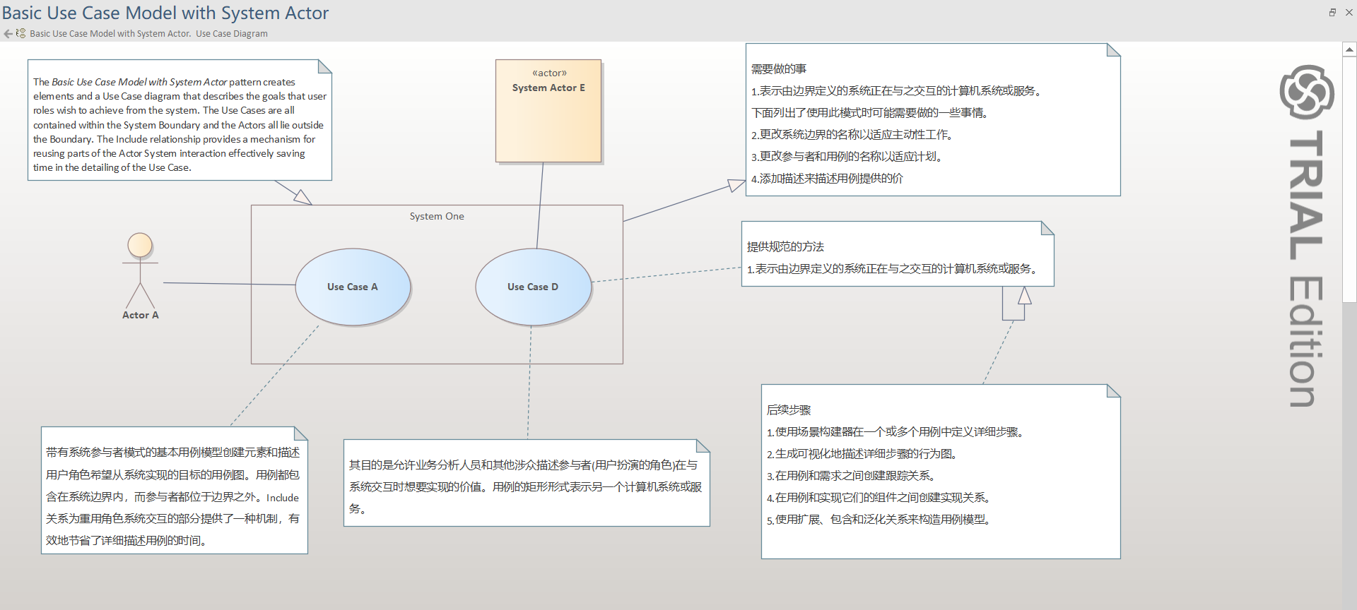This screenshot has height=610, width=1357.
Task: Select the note starting with 带有系统参与者模式
Action: (x=175, y=491)
